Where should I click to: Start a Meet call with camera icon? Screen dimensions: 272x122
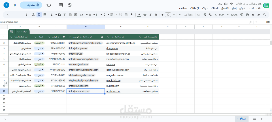point(49,5)
